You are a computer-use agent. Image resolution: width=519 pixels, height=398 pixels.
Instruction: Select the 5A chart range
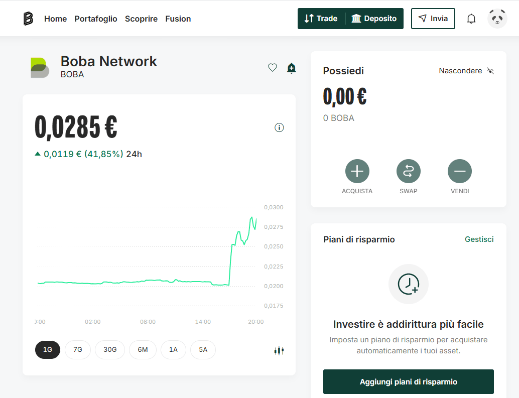click(203, 350)
